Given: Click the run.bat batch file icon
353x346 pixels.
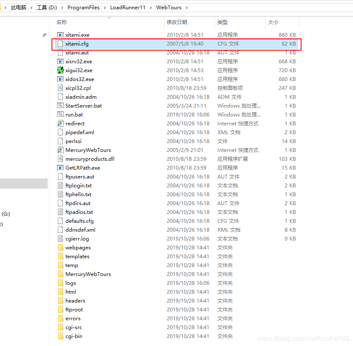Looking at the screenshot, I should point(60,114).
